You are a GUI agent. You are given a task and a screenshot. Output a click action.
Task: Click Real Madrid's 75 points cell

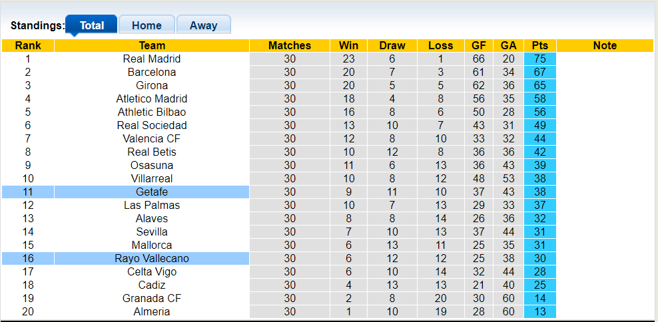(x=539, y=59)
